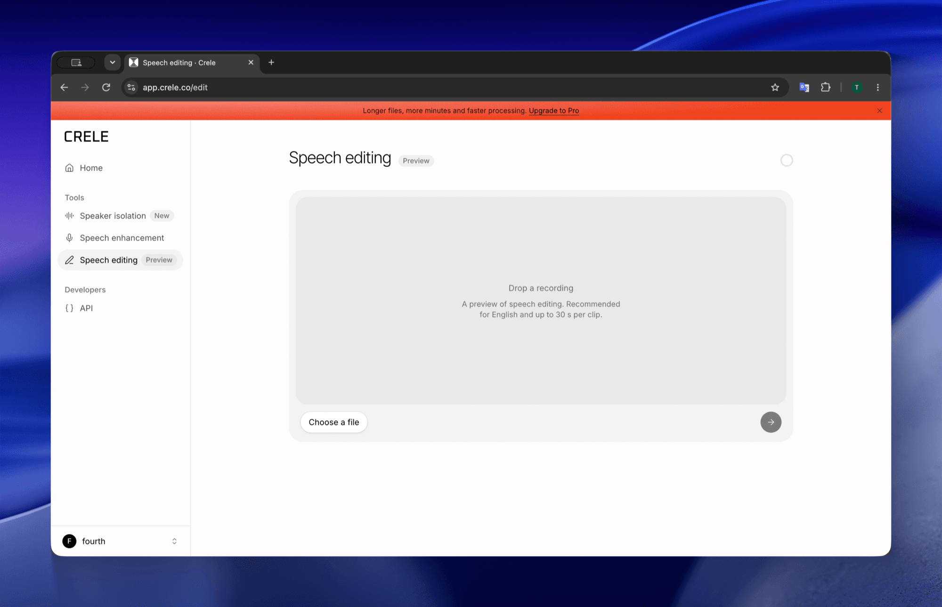Click the arrow submit button
The width and height of the screenshot is (942, 607).
click(x=771, y=422)
